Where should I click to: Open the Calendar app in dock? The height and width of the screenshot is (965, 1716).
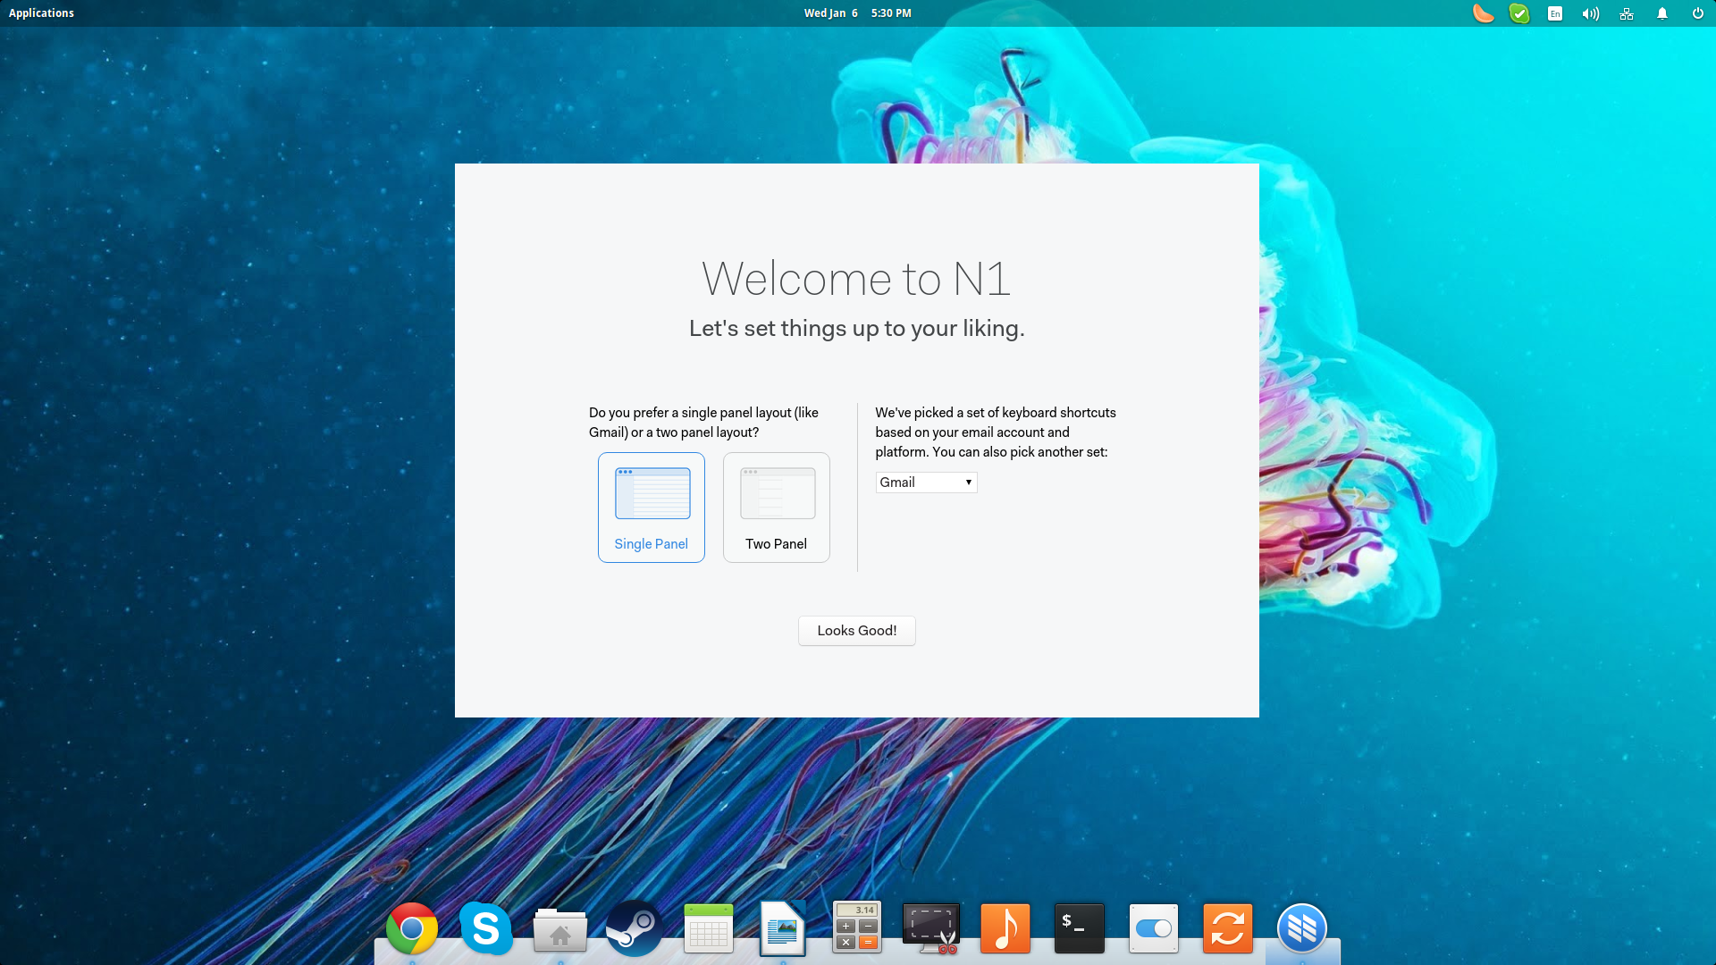click(709, 929)
